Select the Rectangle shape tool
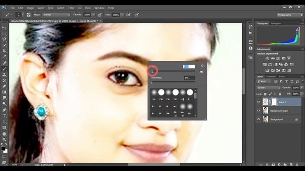The width and height of the screenshot is (305, 171). click(x=4, y=128)
